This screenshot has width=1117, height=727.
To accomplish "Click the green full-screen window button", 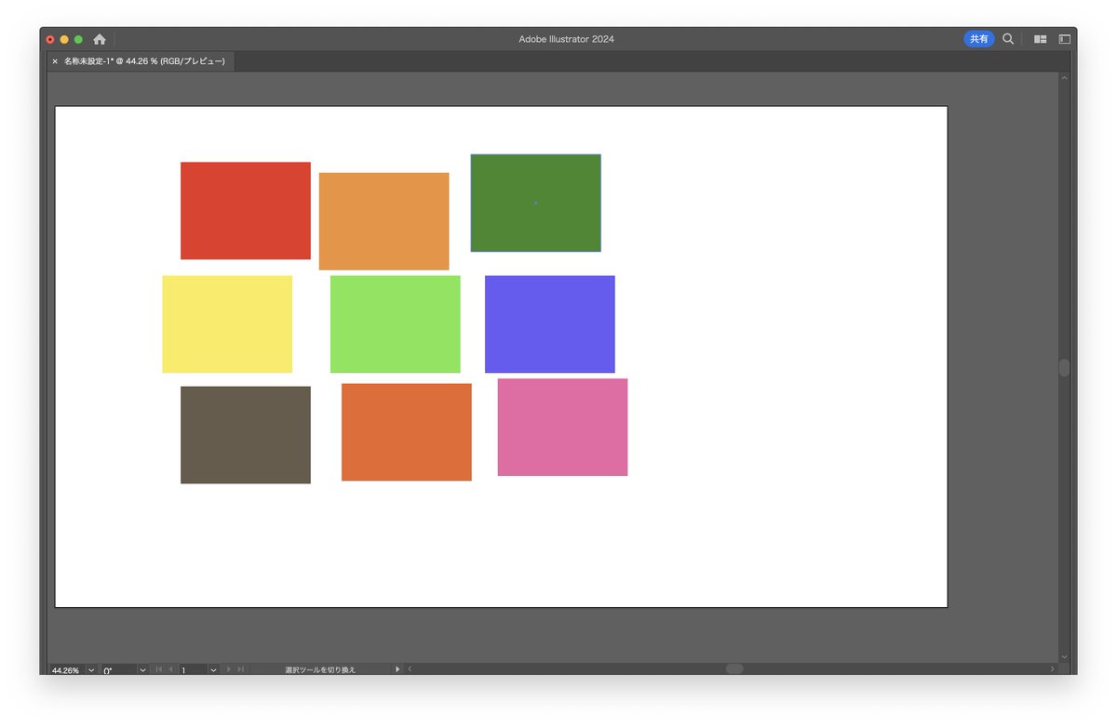I will tap(78, 39).
